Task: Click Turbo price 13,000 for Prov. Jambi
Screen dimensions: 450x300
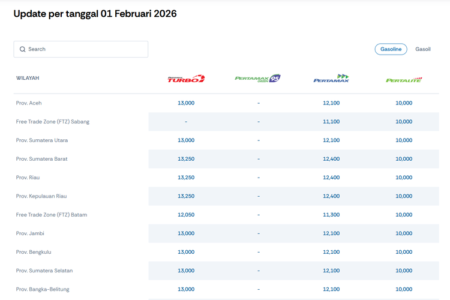Action: tap(186, 233)
